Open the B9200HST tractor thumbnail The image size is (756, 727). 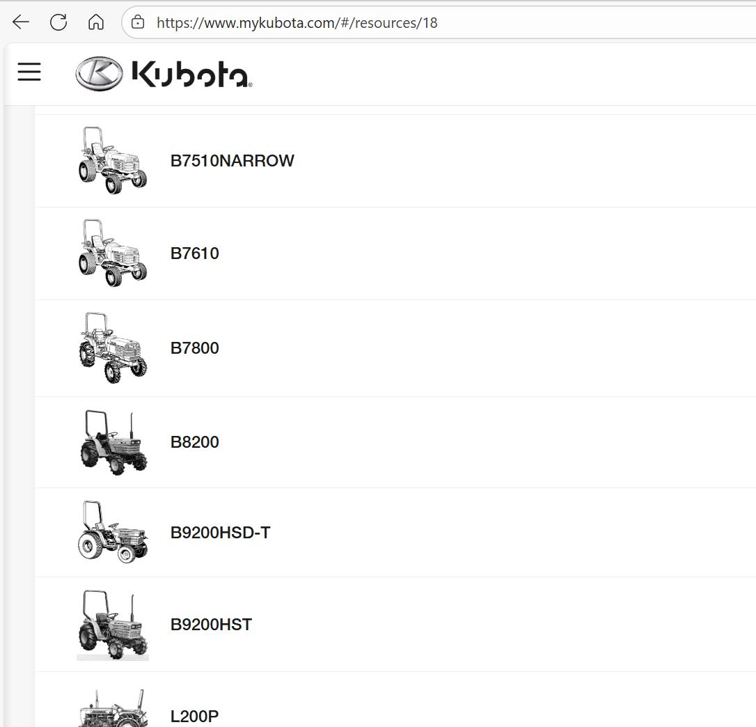(x=112, y=625)
